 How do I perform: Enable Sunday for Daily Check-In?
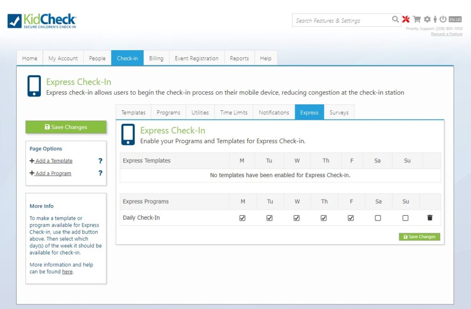click(405, 217)
